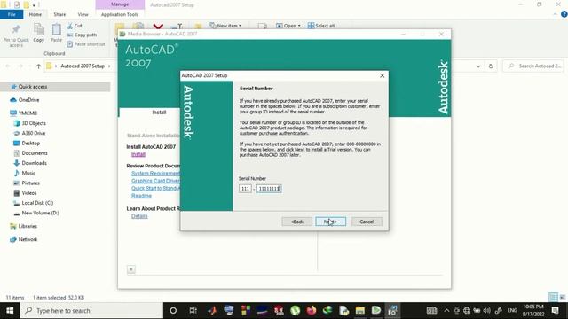The image size is (568, 319).
Task: Click the Next button in AutoCAD Setup
Action: 330,222
